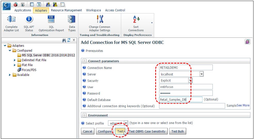This screenshot has height=139, width=254.
Task: Click the window with down-arrow icon
Action: click(x=39, y=5)
